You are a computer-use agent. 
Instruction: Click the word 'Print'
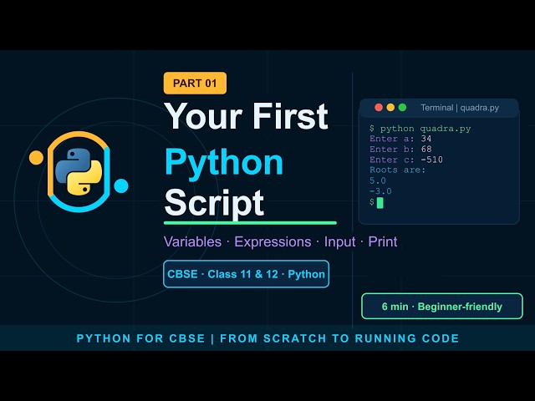tap(383, 241)
